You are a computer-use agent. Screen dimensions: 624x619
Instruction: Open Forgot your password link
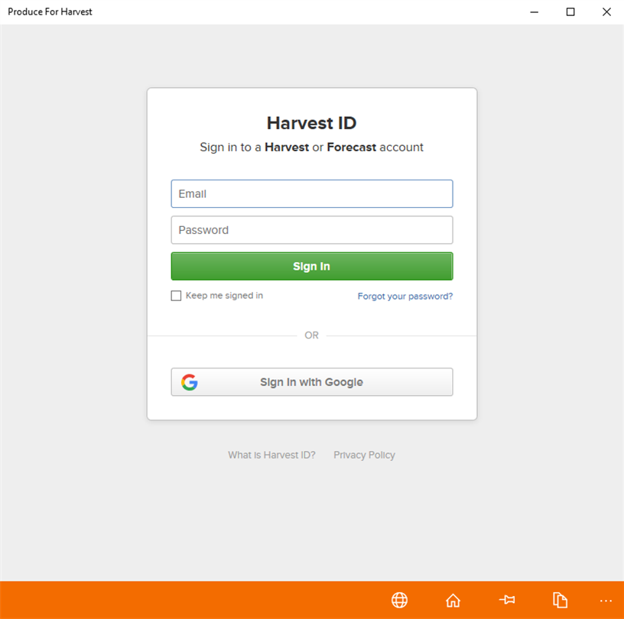405,297
